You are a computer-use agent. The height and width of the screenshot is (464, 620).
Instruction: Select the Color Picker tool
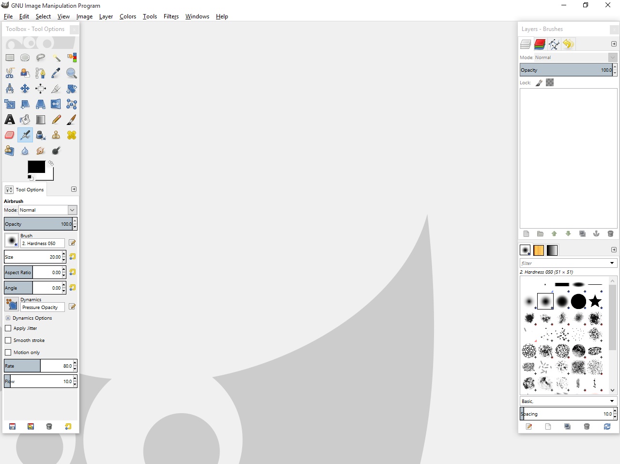click(x=56, y=73)
